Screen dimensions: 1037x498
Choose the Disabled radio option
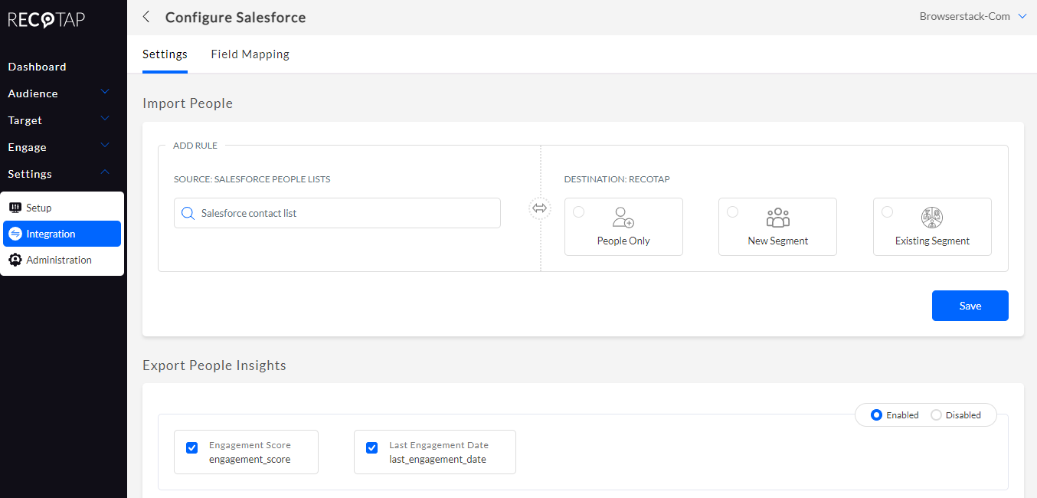tap(936, 415)
